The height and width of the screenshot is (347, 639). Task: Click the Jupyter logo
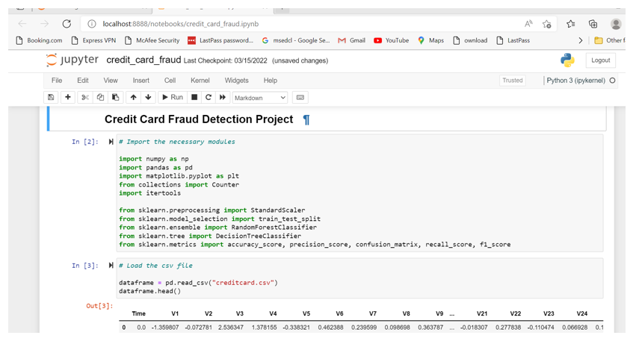coord(72,60)
